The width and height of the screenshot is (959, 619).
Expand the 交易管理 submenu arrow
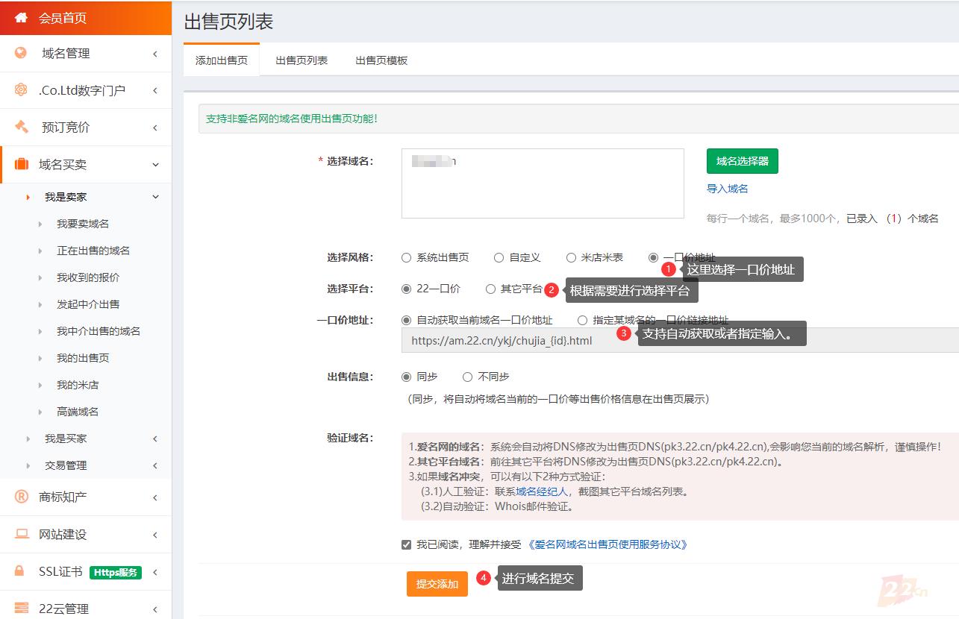[x=154, y=465]
